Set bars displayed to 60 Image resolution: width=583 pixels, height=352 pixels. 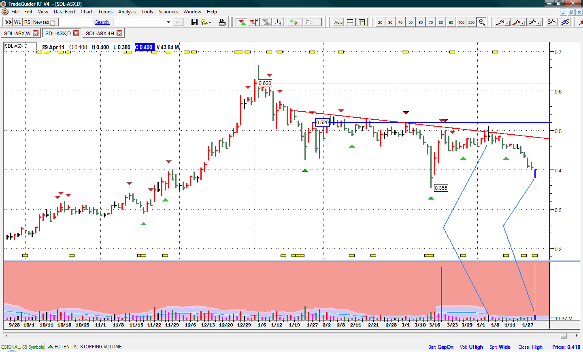coord(420,22)
